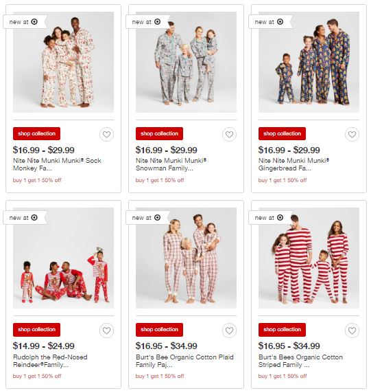This screenshot has width=371, height=391.
Task: Open the Burt's Bees striped pajamas photo
Action: coord(309,258)
